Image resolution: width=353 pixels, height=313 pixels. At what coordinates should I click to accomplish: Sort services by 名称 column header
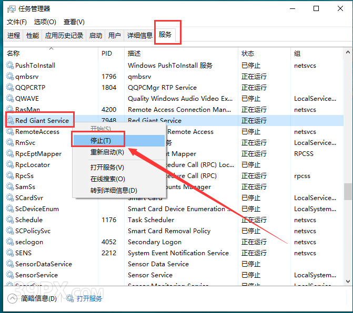coord(13,54)
